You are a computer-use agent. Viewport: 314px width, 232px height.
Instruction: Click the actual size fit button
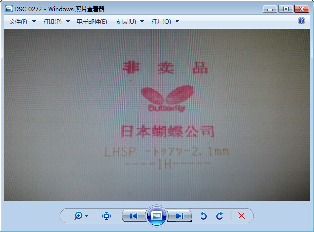click(x=106, y=216)
